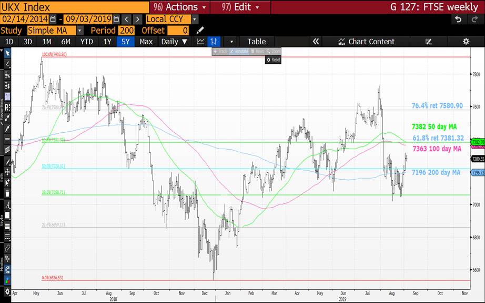
Task: Select the R: regression tool
Action: (7, 107)
